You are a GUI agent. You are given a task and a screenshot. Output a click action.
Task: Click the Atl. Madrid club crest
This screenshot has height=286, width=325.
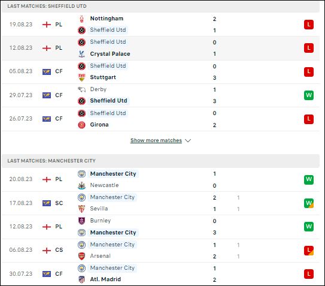(81, 279)
